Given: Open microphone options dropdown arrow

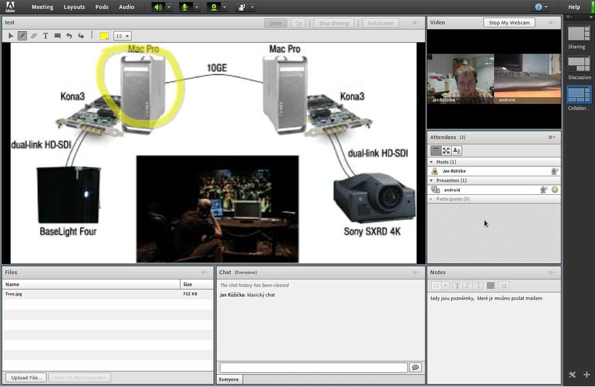Looking at the screenshot, I should [x=196, y=7].
